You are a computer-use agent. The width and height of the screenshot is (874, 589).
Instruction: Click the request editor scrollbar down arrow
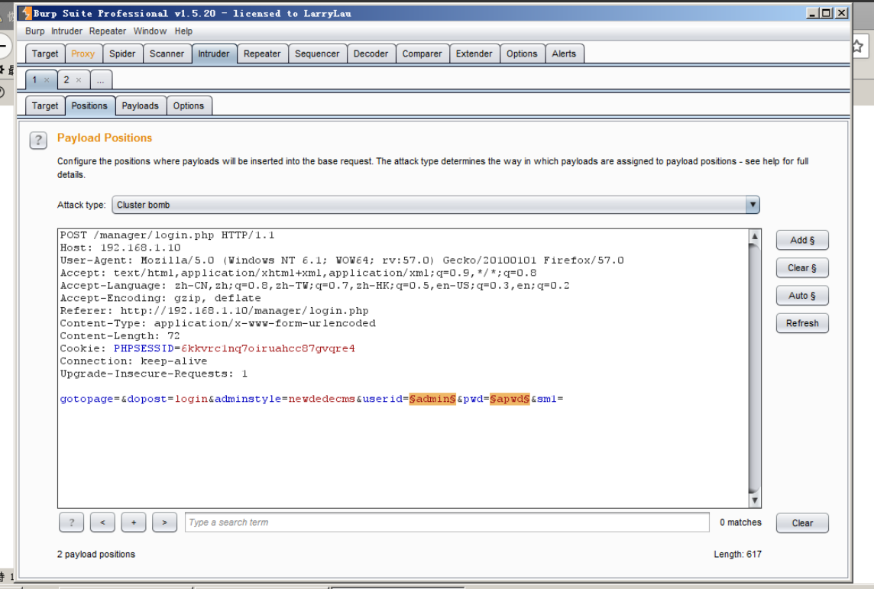755,500
